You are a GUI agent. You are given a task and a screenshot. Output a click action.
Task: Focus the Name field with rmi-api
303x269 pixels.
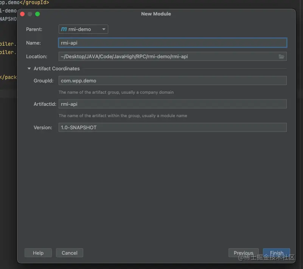(x=172, y=43)
